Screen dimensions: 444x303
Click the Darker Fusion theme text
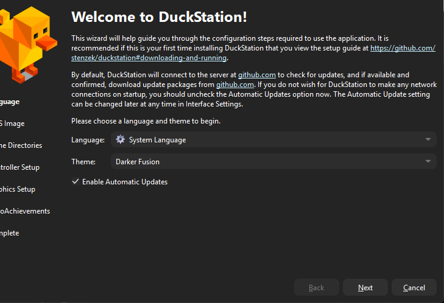click(138, 162)
